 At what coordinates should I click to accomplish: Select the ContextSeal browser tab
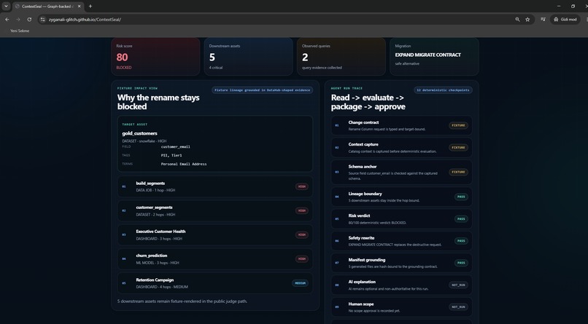click(x=48, y=7)
